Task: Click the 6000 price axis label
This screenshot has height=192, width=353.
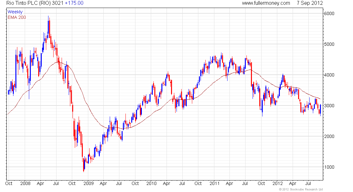Action: 329,13
